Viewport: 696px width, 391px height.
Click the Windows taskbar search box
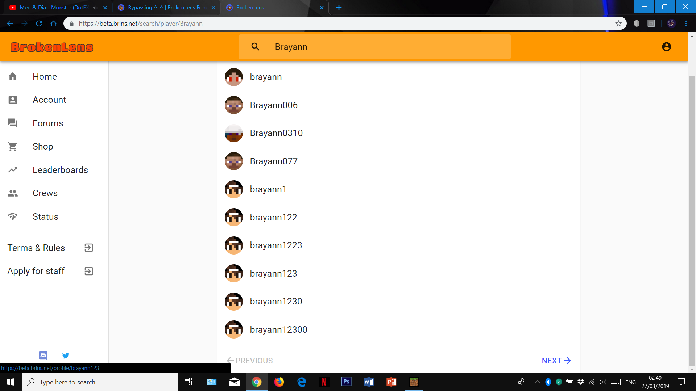tap(100, 382)
